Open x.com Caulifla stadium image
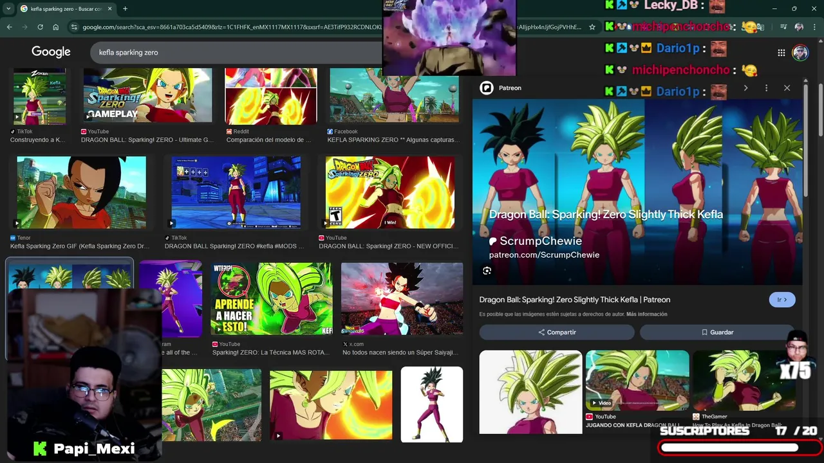This screenshot has width=824, height=463. point(402,298)
